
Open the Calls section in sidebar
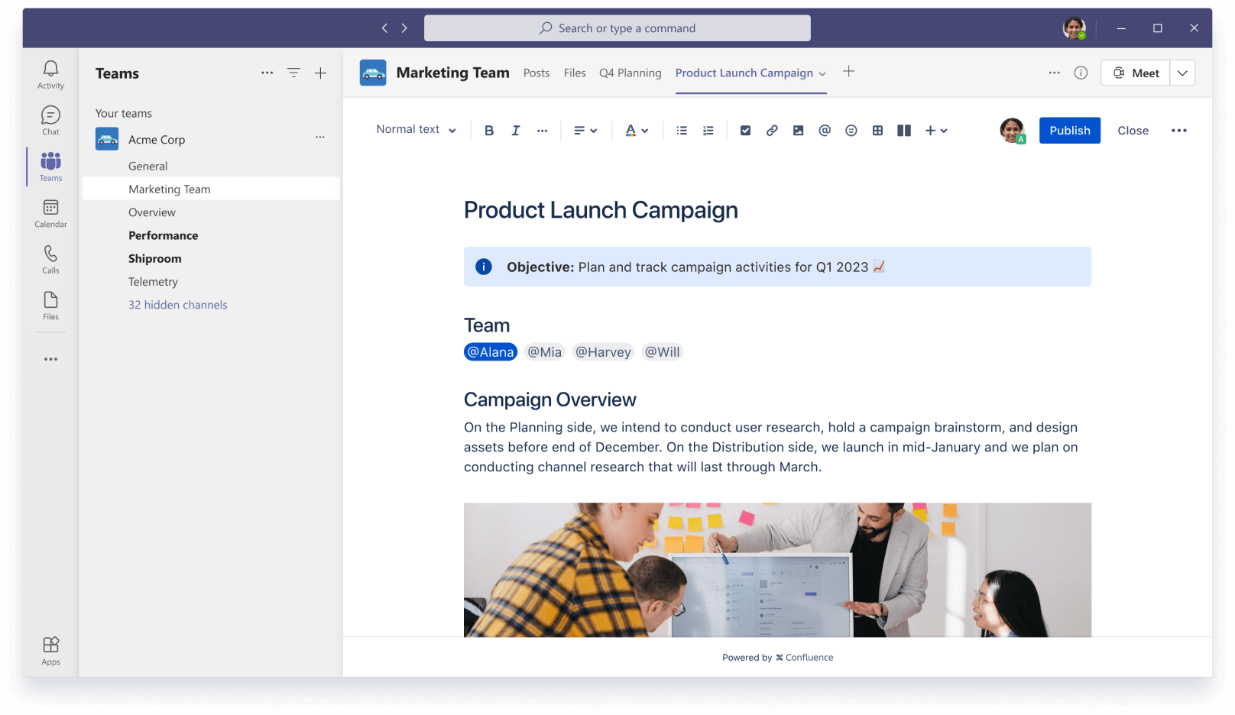click(50, 258)
